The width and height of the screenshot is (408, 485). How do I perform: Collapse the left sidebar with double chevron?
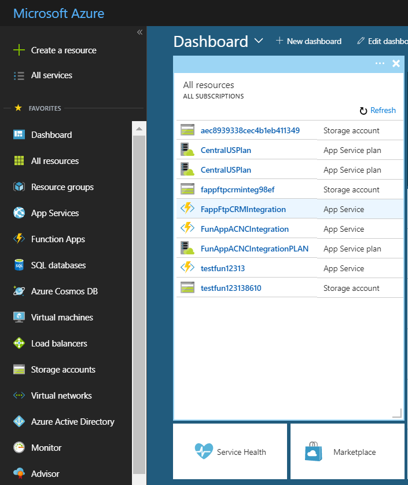click(139, 32)
